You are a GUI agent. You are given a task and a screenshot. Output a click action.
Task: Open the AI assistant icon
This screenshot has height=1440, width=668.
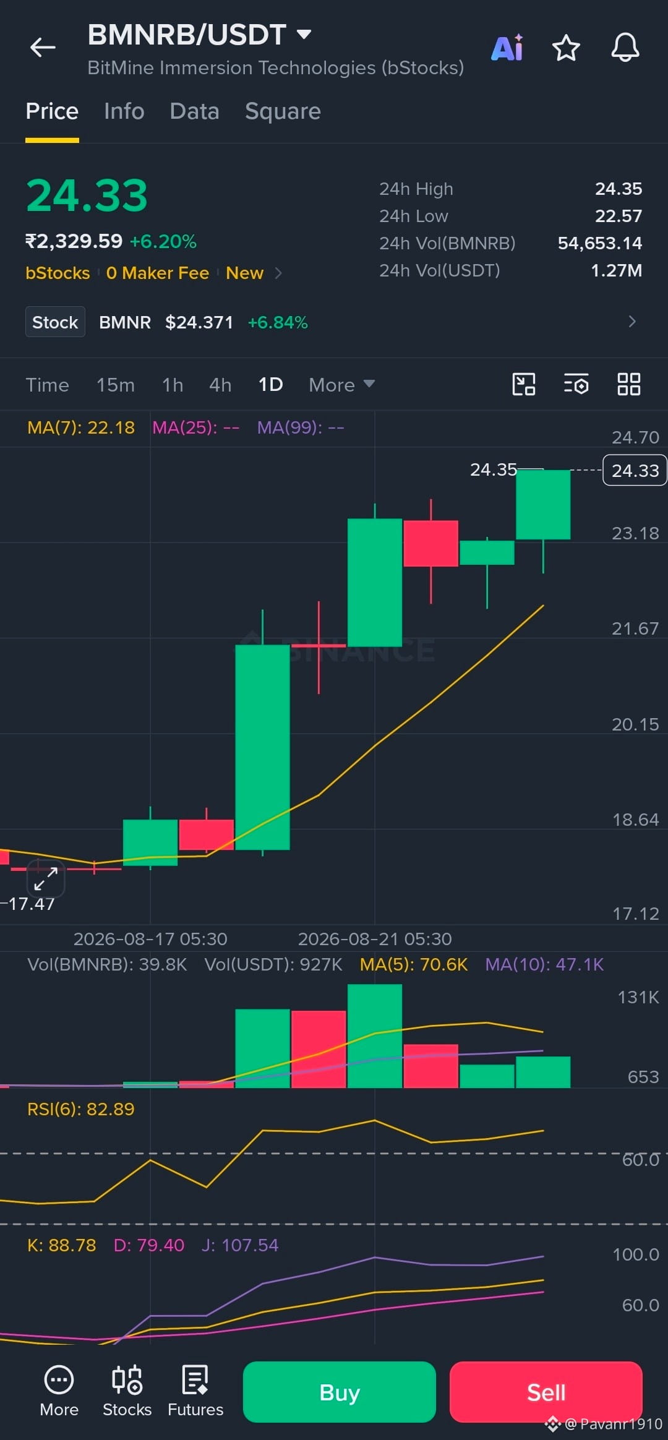507,48
